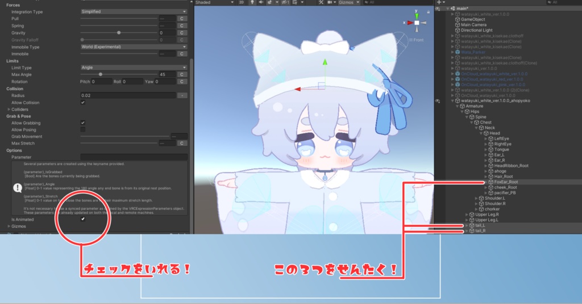Expand the Colliders foldout
Screen dimensions: 582x304
point(9,109)
